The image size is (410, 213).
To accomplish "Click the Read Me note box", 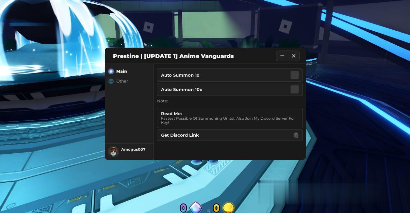I will [230, 118].
